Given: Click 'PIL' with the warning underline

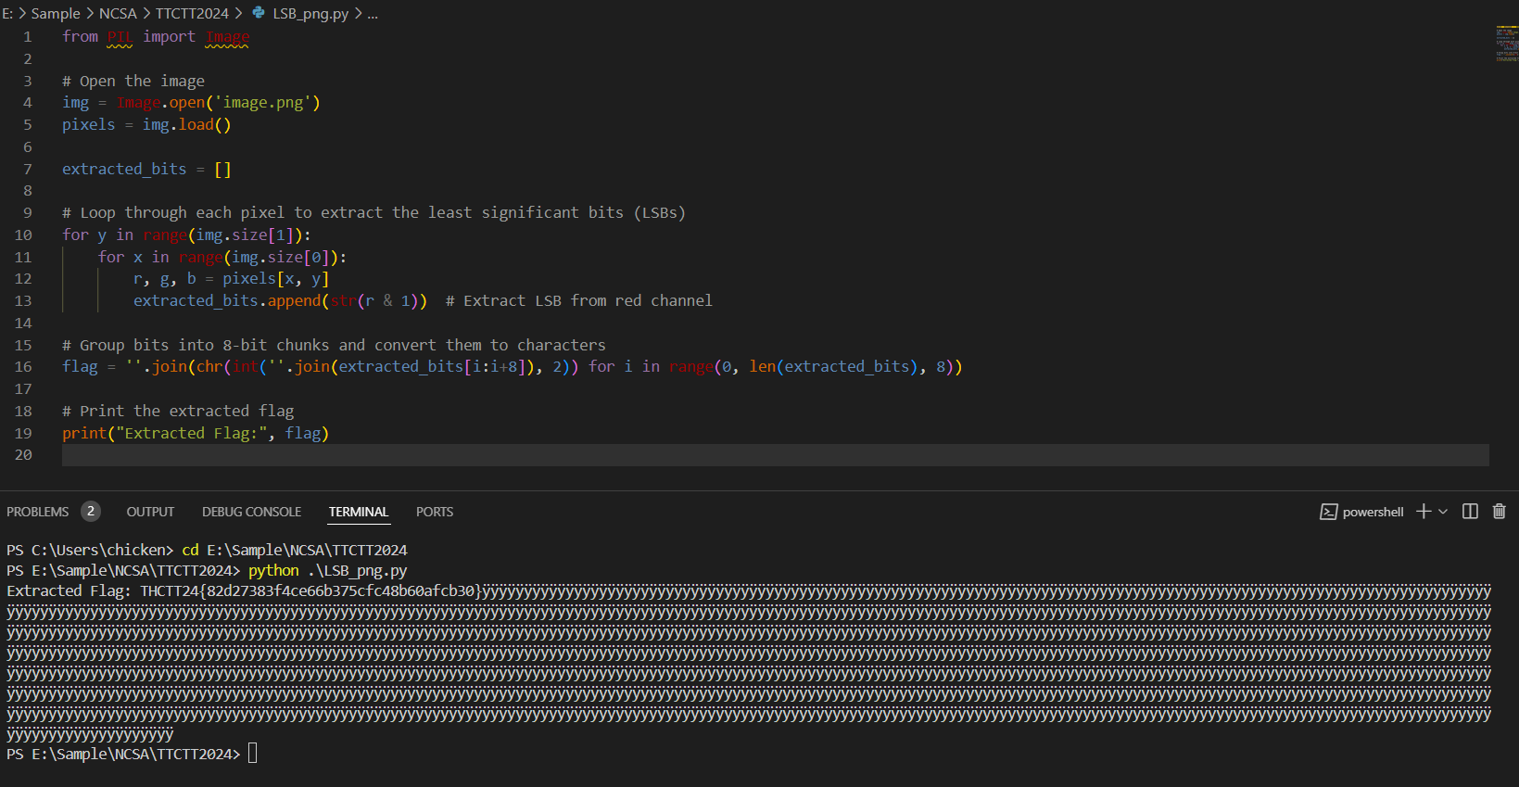Looking at the screenshot, I should [120, 36].
